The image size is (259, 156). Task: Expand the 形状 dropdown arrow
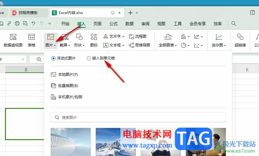coord(84,45)
